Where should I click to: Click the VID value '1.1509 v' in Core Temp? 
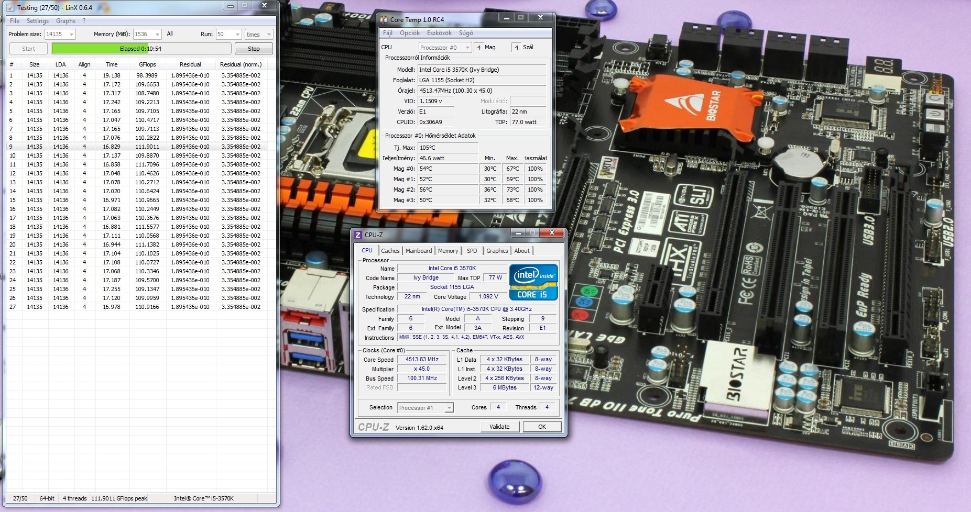click(435, 101)
